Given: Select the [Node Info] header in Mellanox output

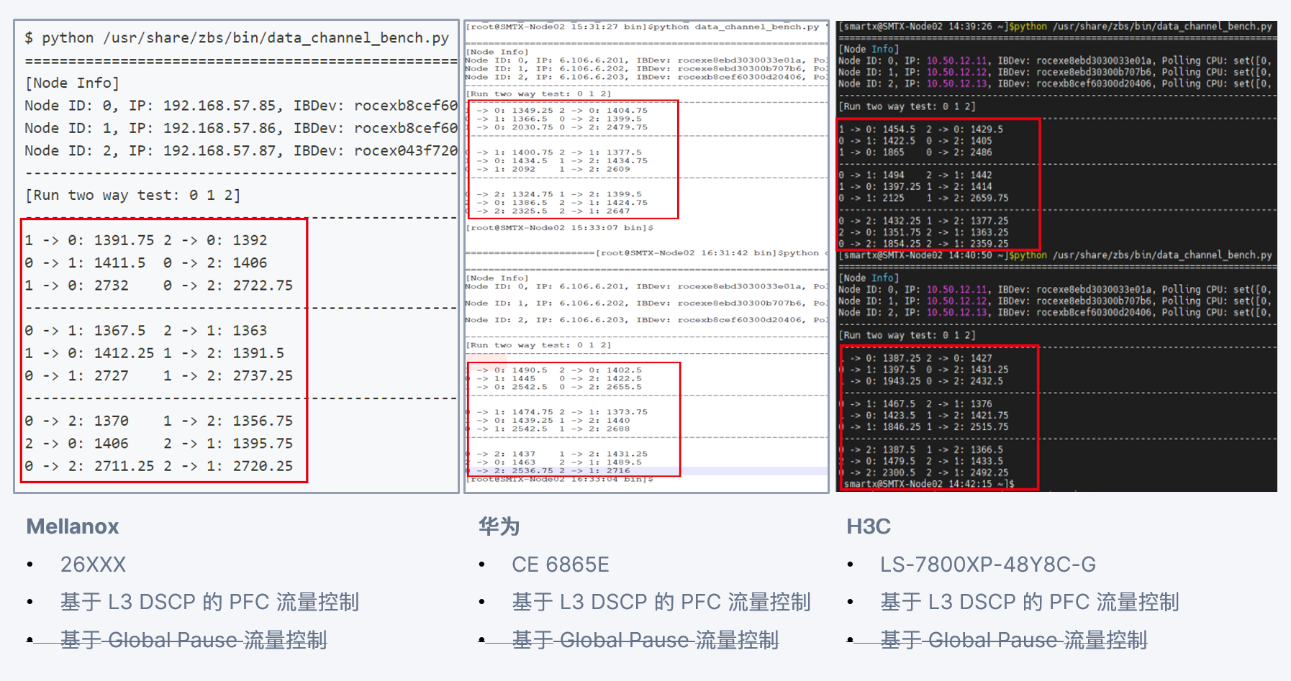Looking at the screenshot, I should 72,83.
